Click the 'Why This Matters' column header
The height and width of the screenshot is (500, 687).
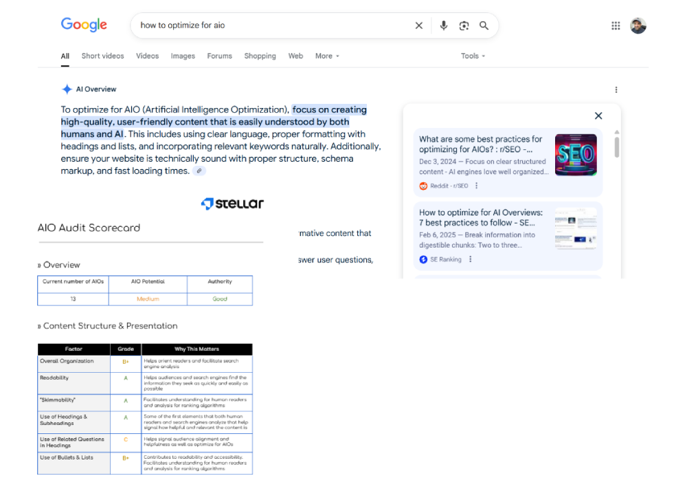196,349
